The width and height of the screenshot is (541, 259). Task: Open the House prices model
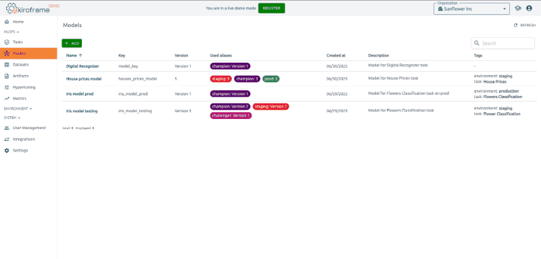pos(84,79)
